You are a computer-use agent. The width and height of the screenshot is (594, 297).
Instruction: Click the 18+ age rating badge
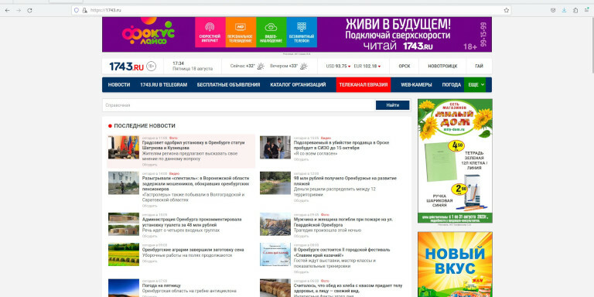pyautogui.click(x=151, y=67)
